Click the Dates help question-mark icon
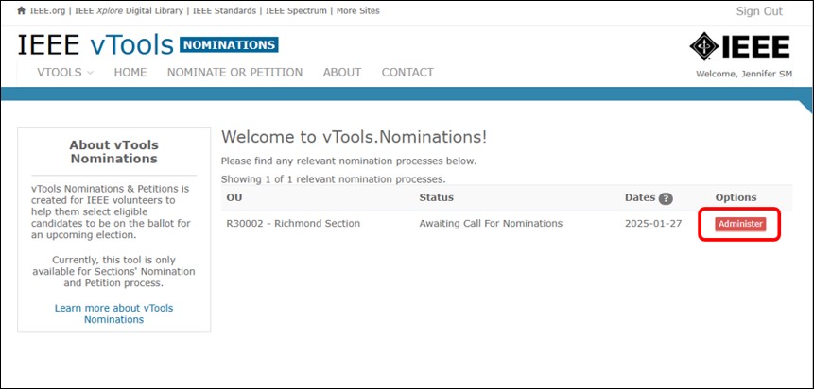Screen dimensions: 814x389 pos(666,198)
